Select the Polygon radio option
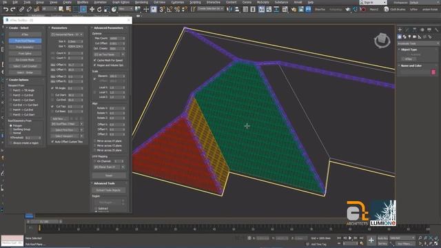This screenshot has width=441, height=248. 11,125
